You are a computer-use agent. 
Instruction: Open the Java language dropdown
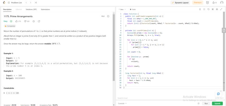(122, 9)
